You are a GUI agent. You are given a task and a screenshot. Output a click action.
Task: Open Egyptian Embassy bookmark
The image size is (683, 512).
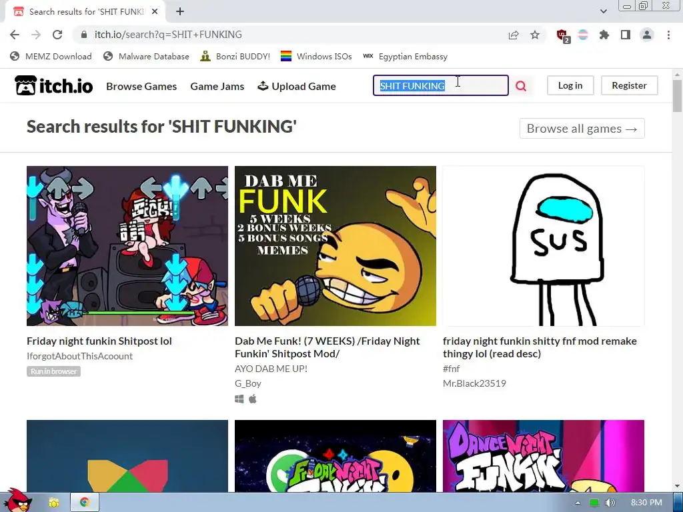405,57
